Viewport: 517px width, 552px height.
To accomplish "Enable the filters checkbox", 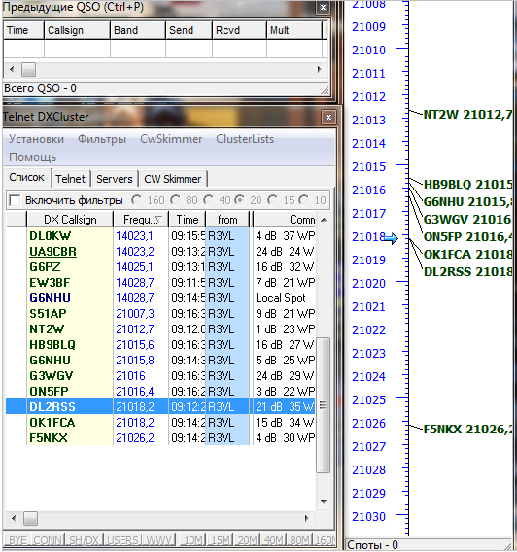I will click(x=15, y=200).
